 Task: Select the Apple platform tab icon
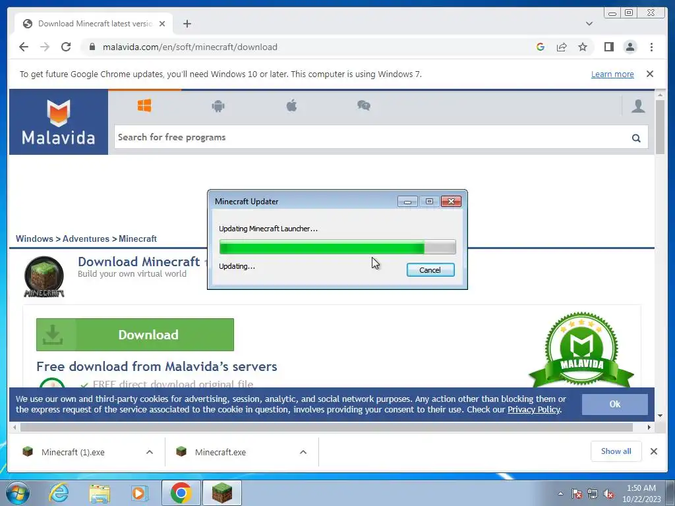click(291, 105)
